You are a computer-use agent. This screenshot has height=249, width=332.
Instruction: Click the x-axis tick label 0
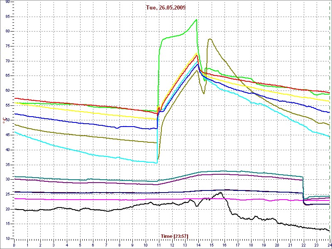[14, 245]
